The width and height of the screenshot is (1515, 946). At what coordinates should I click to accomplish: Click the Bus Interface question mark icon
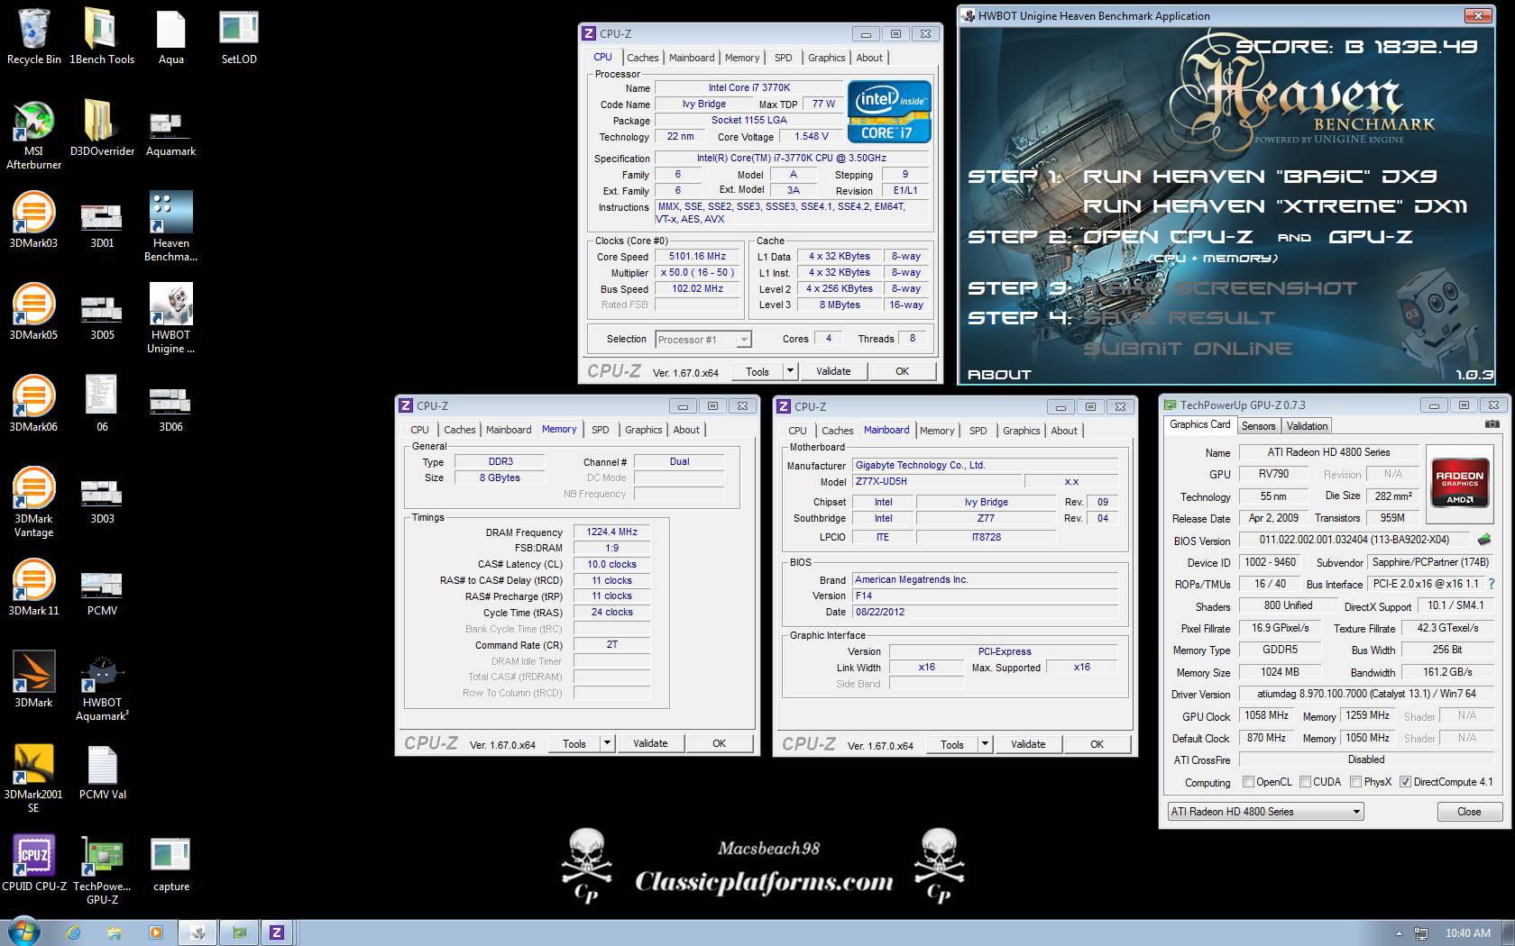(1492, 584)
